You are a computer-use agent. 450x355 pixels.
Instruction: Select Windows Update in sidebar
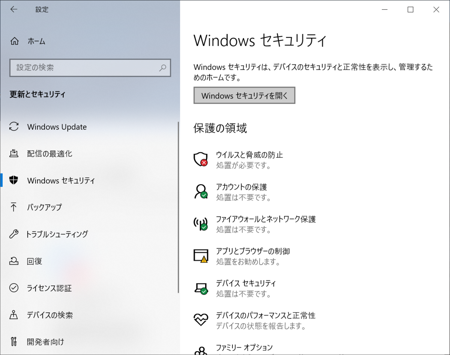click(x=57, y=127)
